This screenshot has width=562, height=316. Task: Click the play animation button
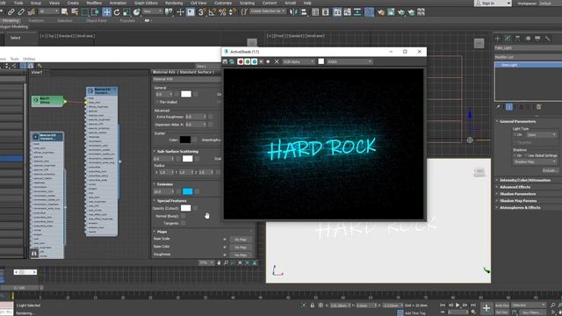tap(458, 305)
